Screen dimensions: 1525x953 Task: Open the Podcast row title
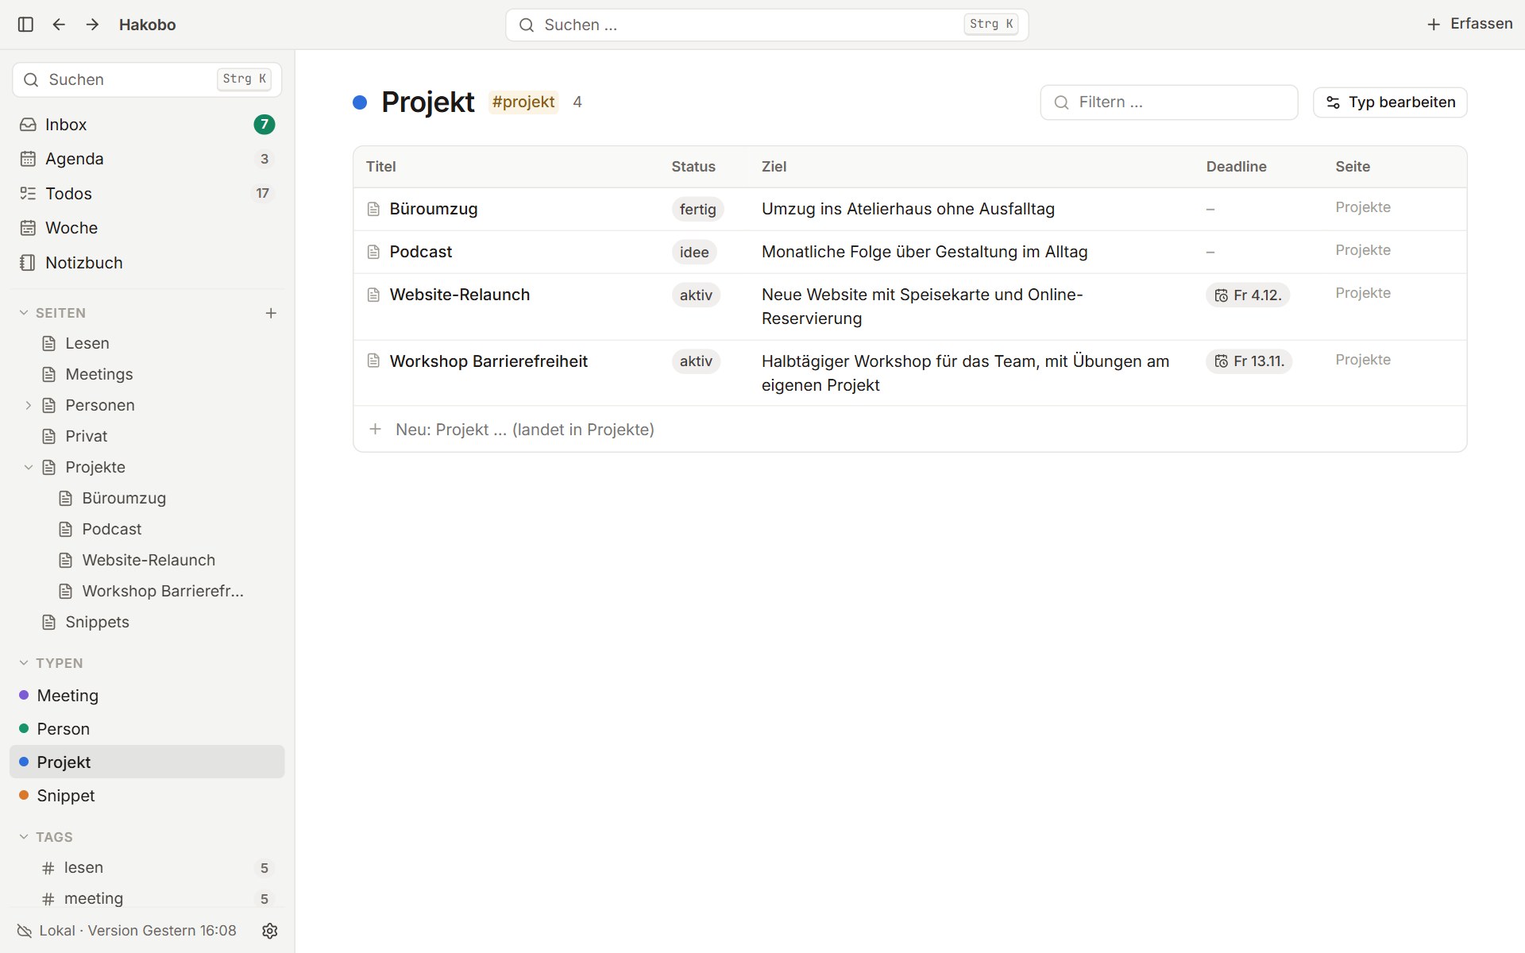coord(421,252)
